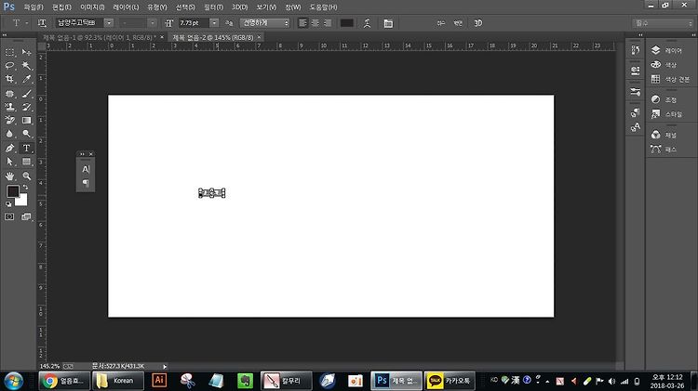Open the 색상 (Color) panel

(664, 65)
